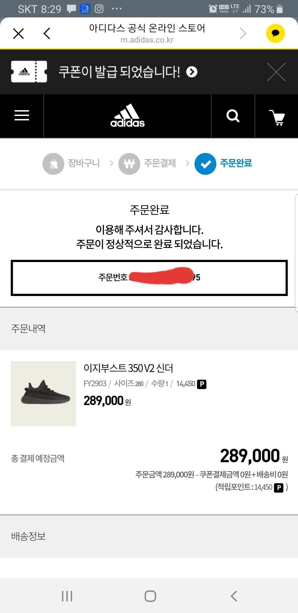Tap the adidas coupon ticket icon
Image resolution: width=298 pixels, height=613 pixels.
pyautogui.click(x=29, y=72)
